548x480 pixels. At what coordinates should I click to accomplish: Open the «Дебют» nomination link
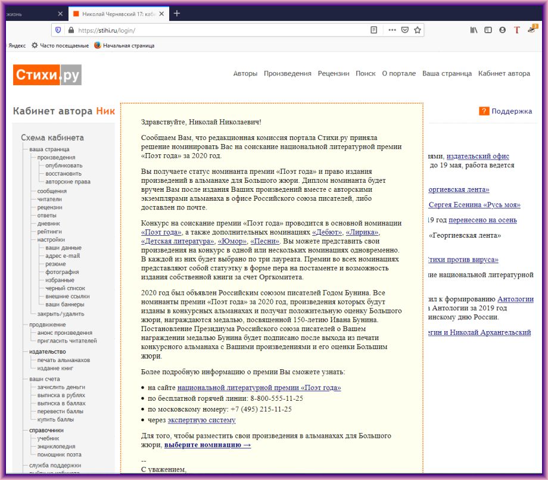(x=327, y=232)
